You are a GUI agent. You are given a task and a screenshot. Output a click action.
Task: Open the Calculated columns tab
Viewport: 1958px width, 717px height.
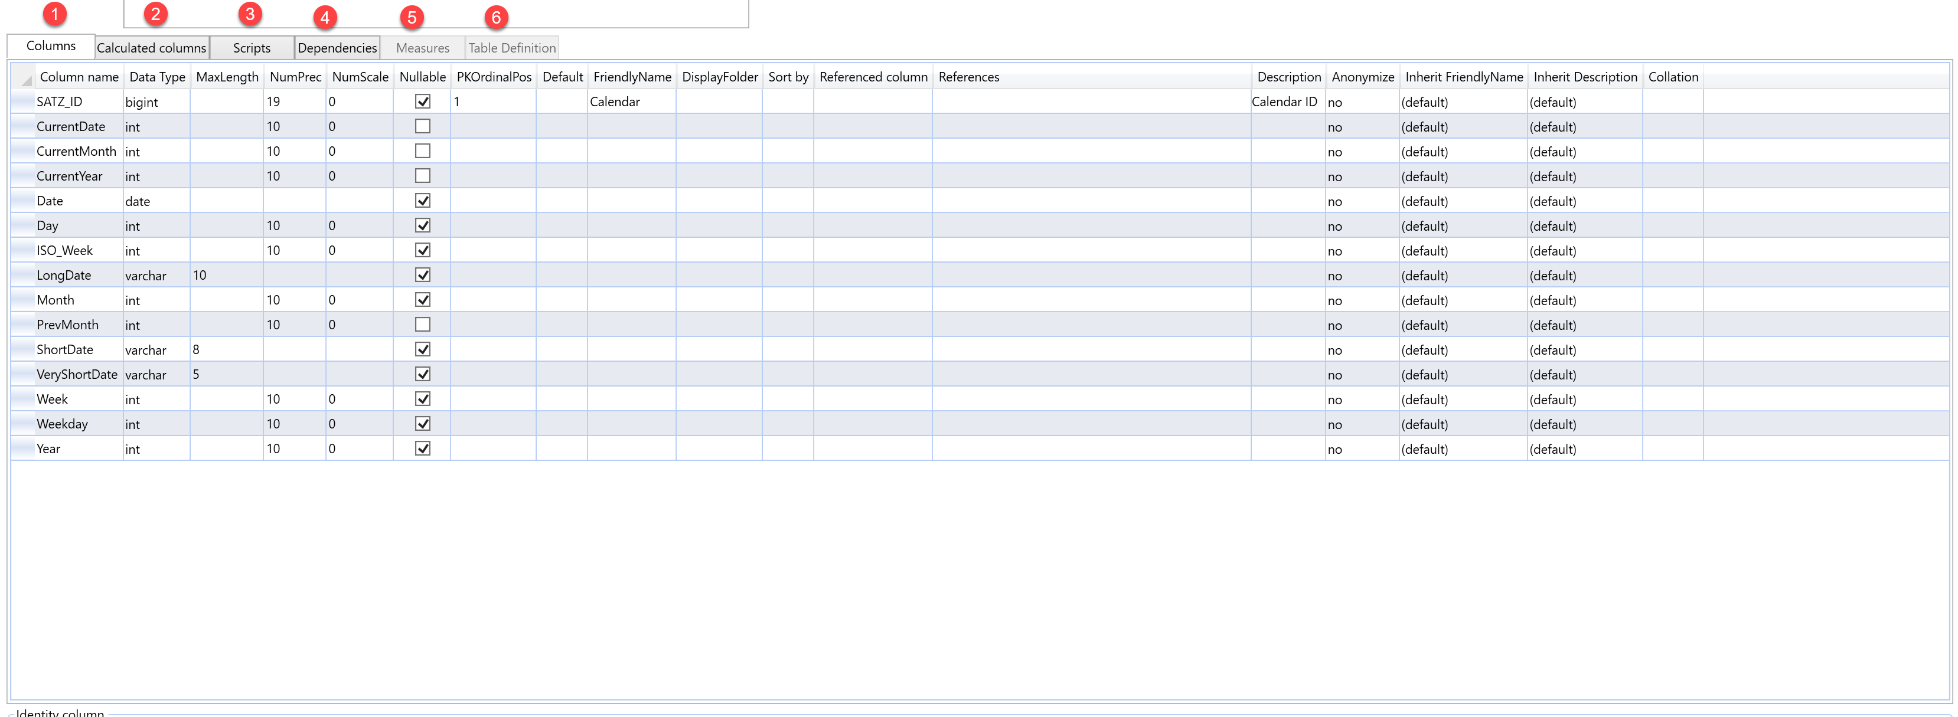pos(151,48)
